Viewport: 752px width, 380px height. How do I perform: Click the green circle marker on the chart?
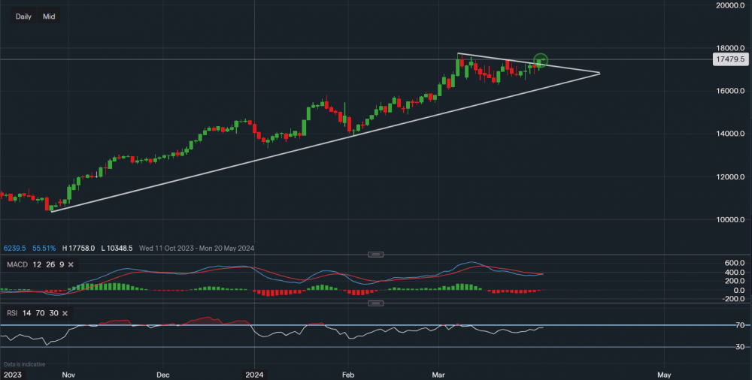click(x=541, y=60)
